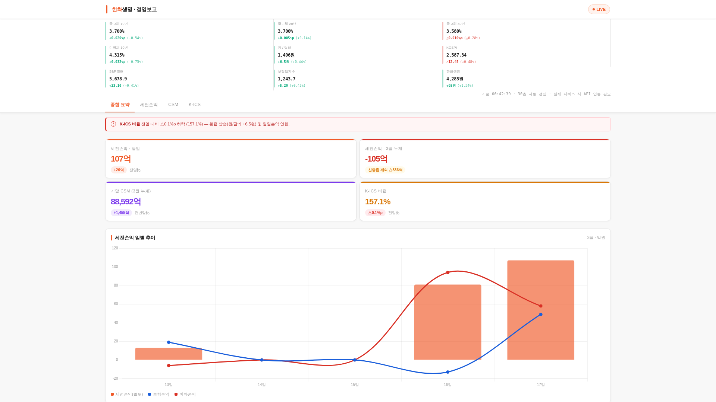
Task: Click the 17일 bar in the chart
Action: click(x=541, y=310)
